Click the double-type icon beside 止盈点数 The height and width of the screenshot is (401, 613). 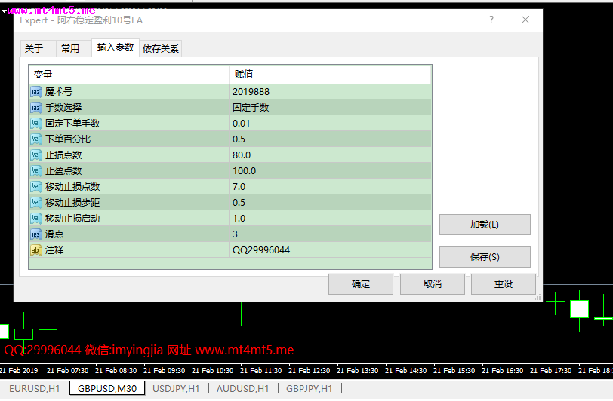35,171
